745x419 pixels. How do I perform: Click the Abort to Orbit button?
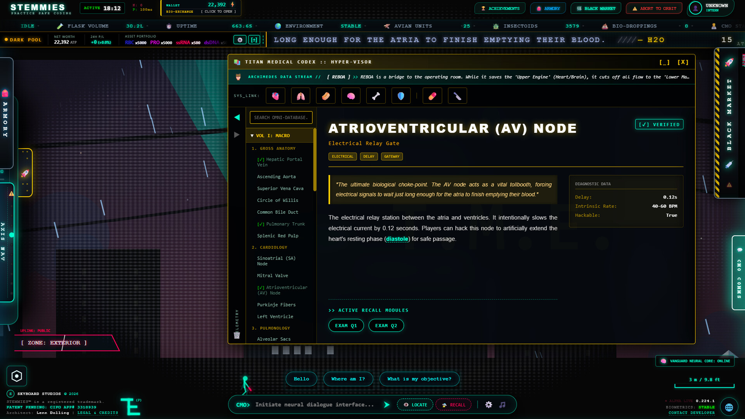(x=654, y=8)
